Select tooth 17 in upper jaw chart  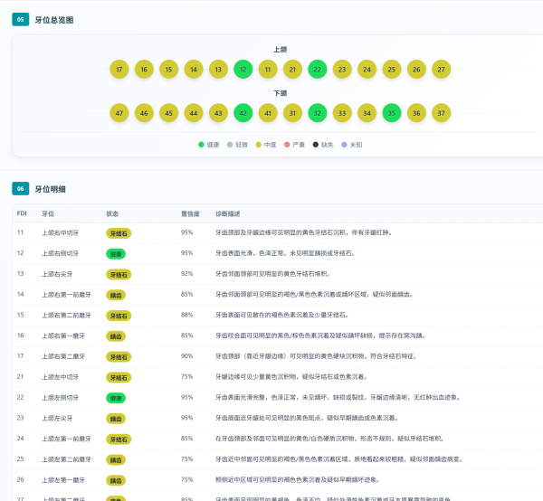pos(119,70)
